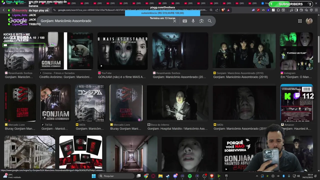The height and width of the screenshot is (180, 320).
Task: Open the YouTube O MAIS ASSUSTADOR video thumbnail
Action: click(122, 51)
